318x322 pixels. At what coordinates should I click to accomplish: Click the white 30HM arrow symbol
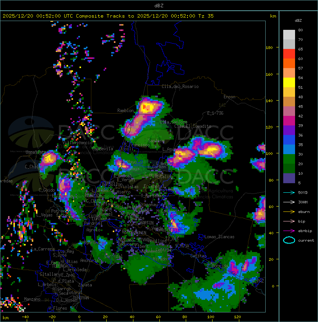pyautogui.click(x=289, y=202)
